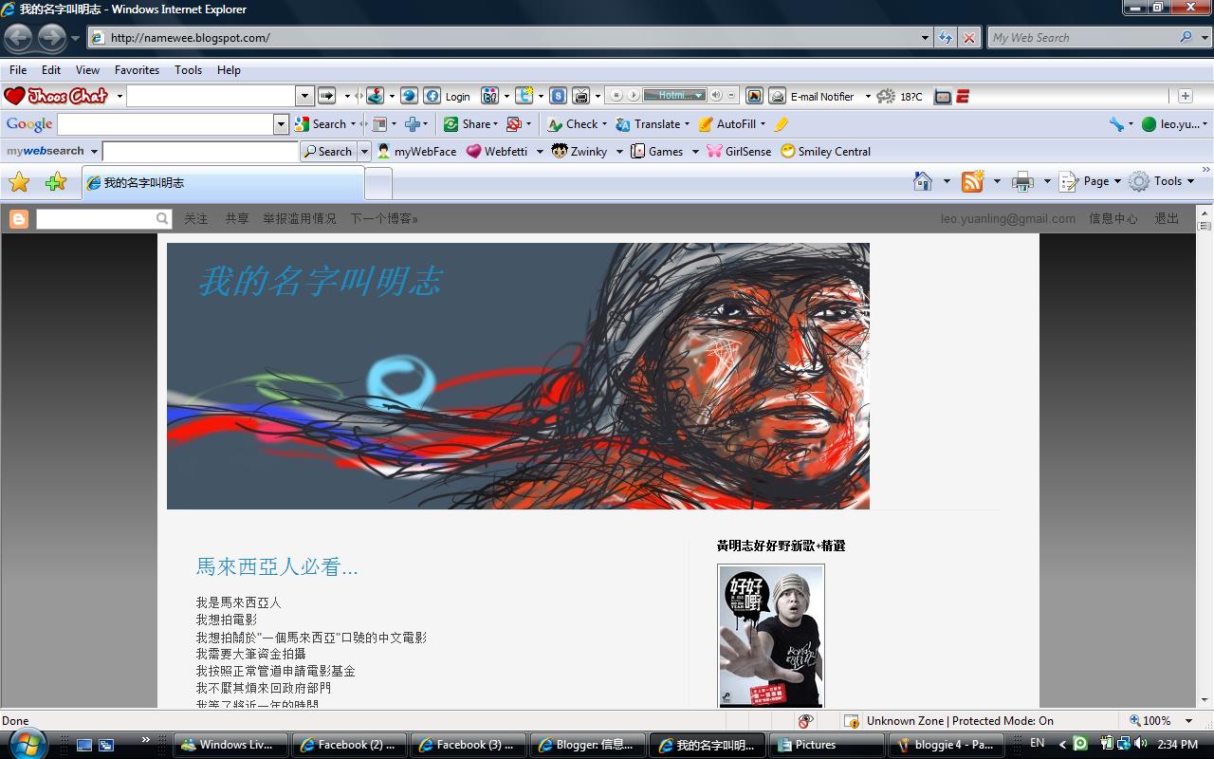
Task: Click 退出 sign out link
Action: [1167, 219]
